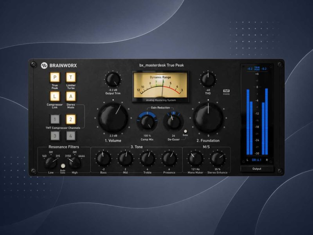Click the -0.2 dB Output Trim value
Viewport: 313px width, 235px height.
pos(113,90)
